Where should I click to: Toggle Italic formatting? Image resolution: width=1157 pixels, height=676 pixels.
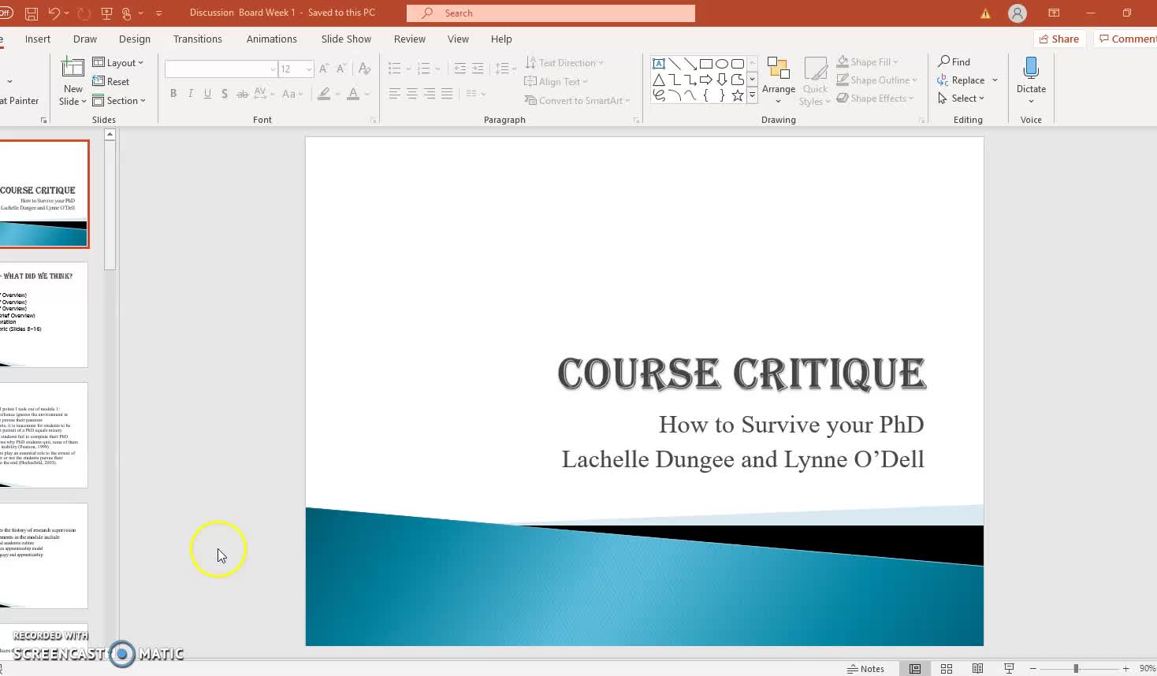point(191,94)
